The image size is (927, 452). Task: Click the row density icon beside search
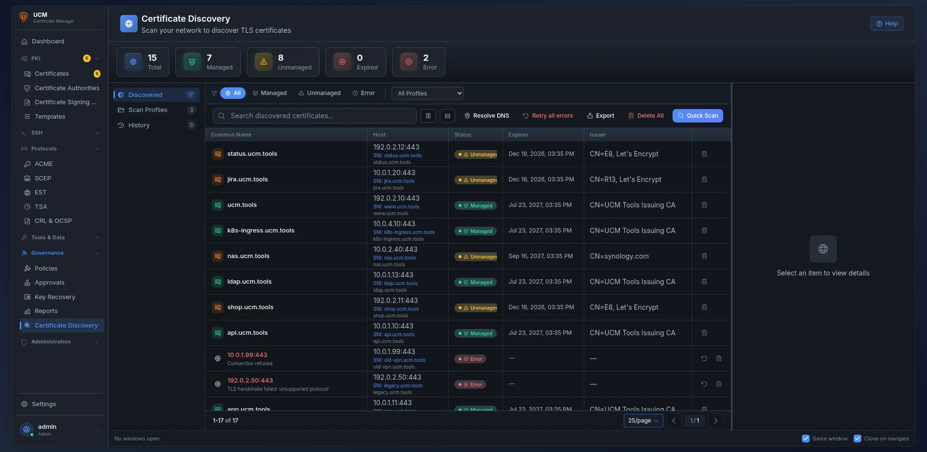(448, 116)
